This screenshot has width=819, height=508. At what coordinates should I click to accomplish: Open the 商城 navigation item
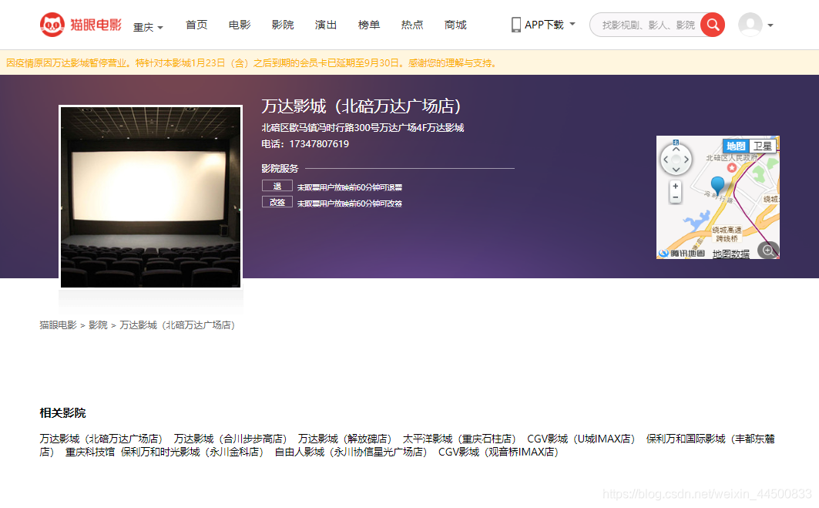pos(455,25)
